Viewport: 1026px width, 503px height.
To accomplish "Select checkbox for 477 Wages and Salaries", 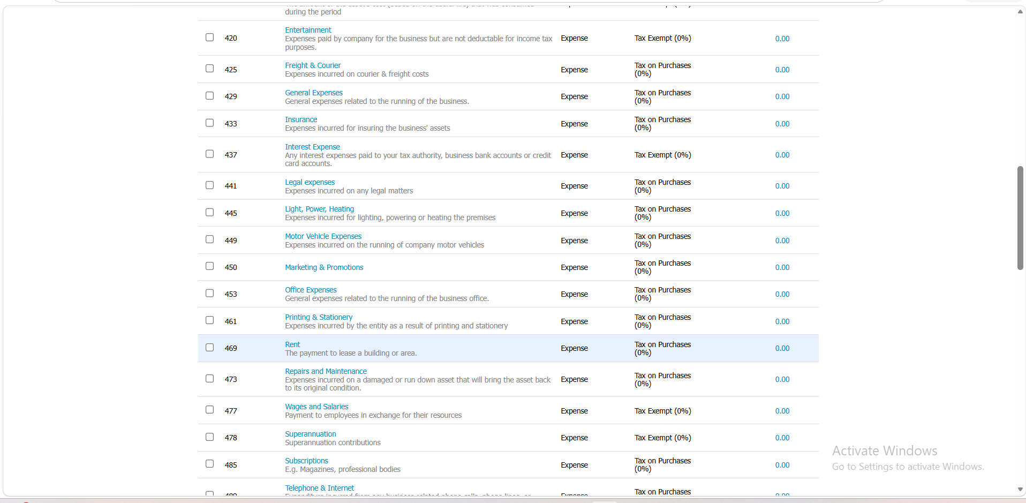I will coord(209,410).
